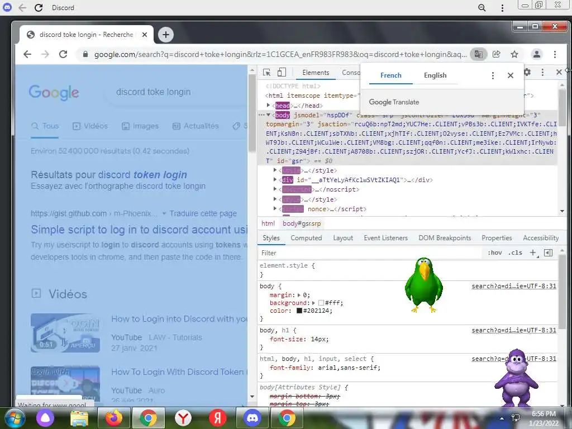The height and width of the screenshot is (429, 572).
Task: Close the 'discord toke longin' tab
Action: click(145, 35)
